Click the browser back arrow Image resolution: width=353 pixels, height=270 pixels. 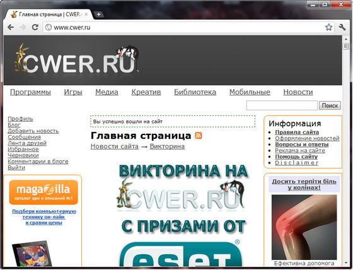pos(11,28)
